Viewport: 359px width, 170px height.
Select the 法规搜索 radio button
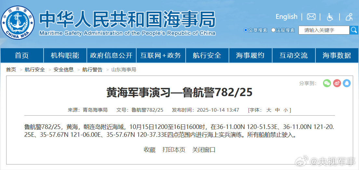pyautogui.click(x=273, y=30)
